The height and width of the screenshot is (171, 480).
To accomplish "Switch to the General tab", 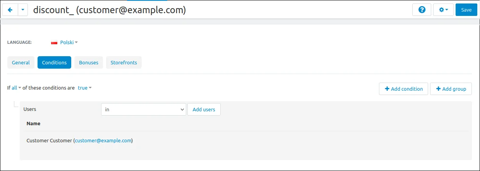I will pyautogui.click(x=21, y=62).
